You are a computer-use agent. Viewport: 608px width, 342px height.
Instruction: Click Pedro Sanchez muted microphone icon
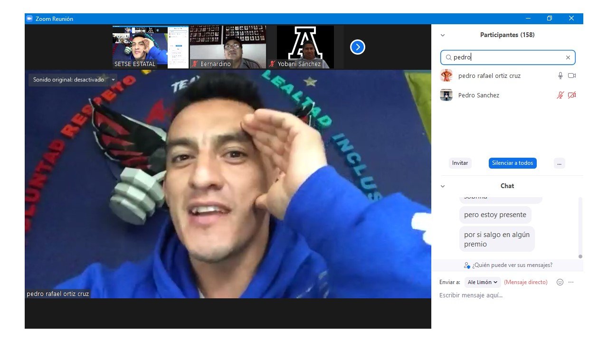coord(560,95)
